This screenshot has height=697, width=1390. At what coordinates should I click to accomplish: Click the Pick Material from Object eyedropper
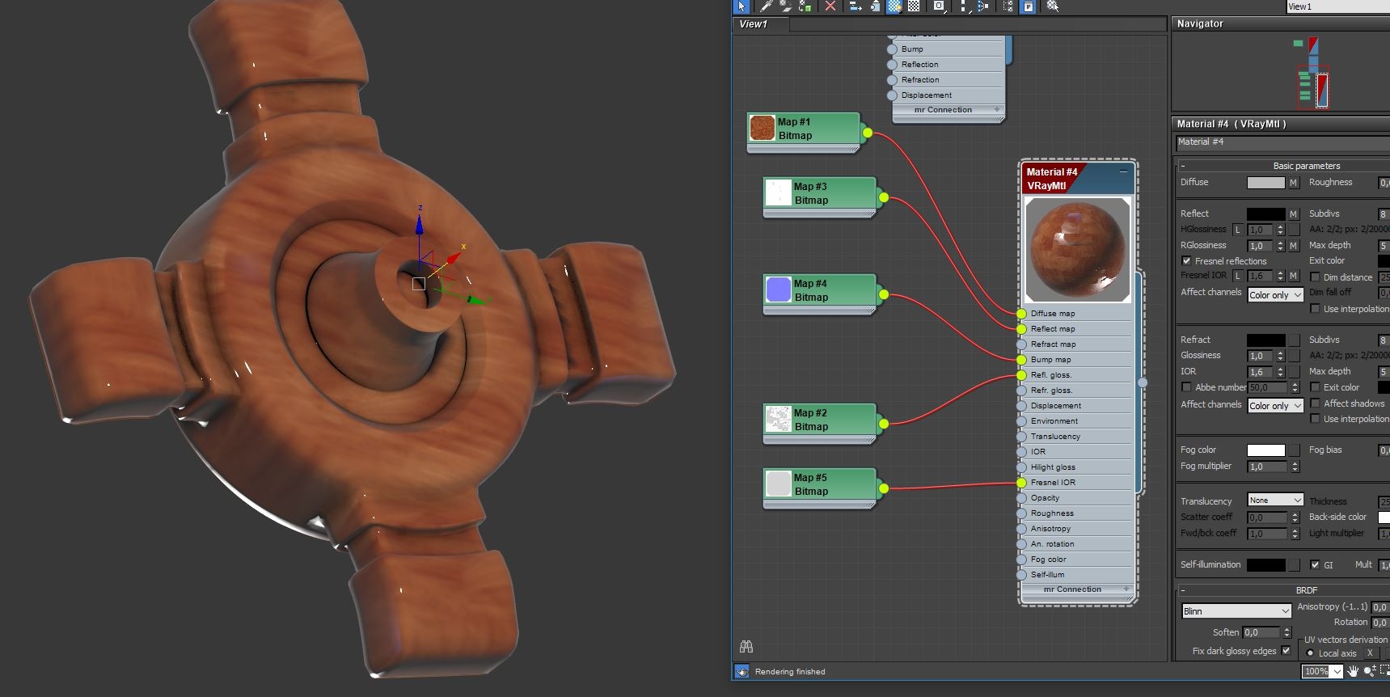click(x=767, y=6)
